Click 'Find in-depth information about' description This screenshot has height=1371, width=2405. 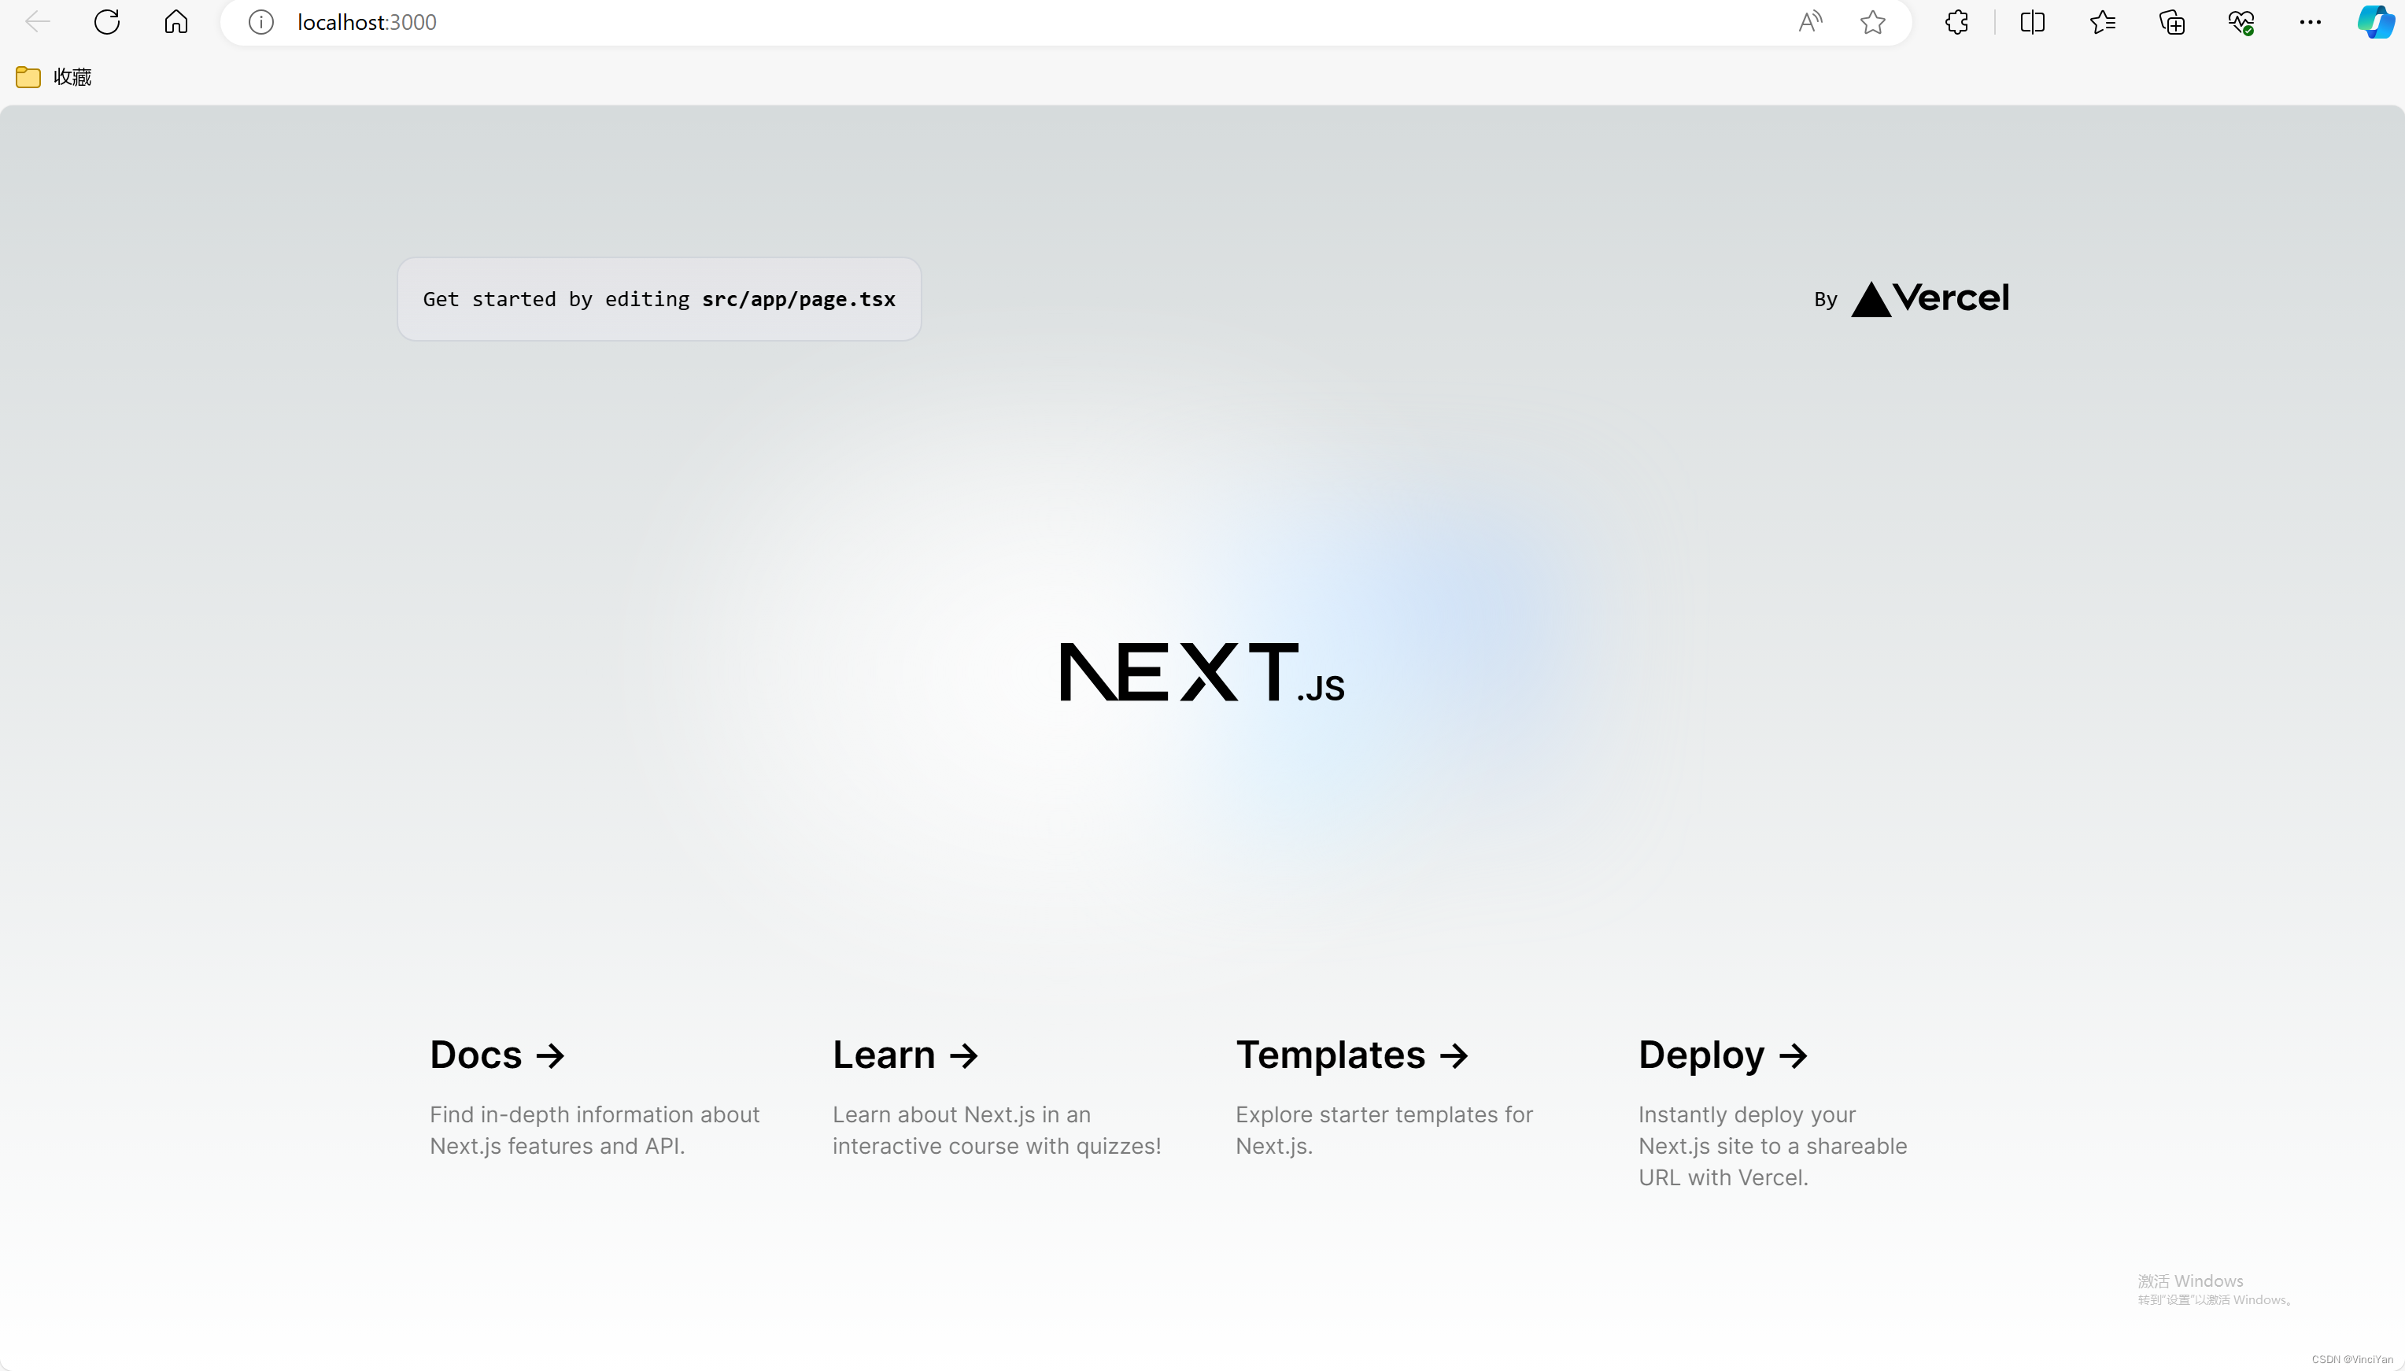coord(595,1114)
